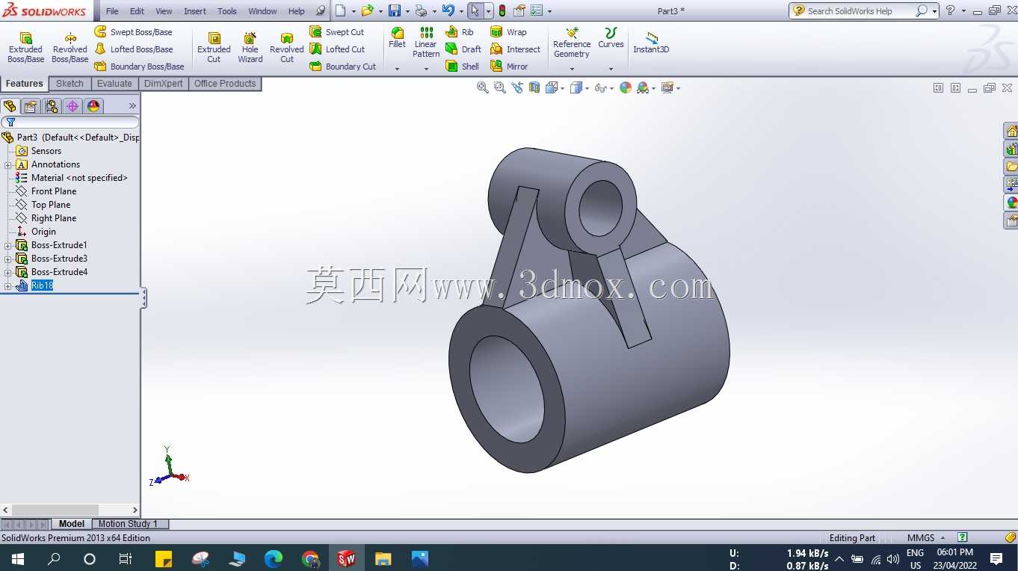Select the Revolved Boss/Base tool
This screenshot has width=1018, height=571.
70,48
